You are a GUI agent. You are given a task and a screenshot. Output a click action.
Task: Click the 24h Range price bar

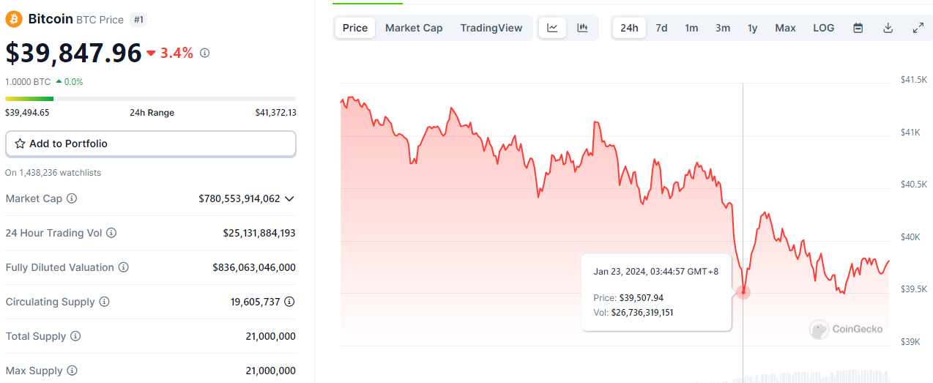[151, 99]
